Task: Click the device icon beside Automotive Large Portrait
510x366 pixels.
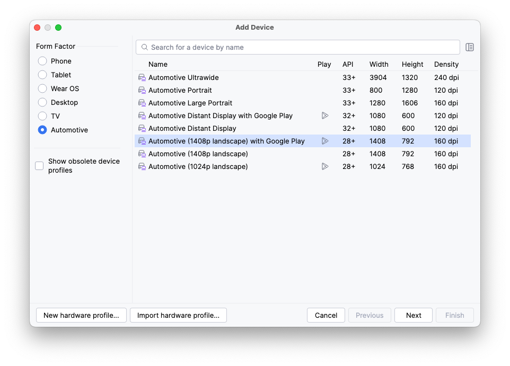Action: tap(142, 103)
